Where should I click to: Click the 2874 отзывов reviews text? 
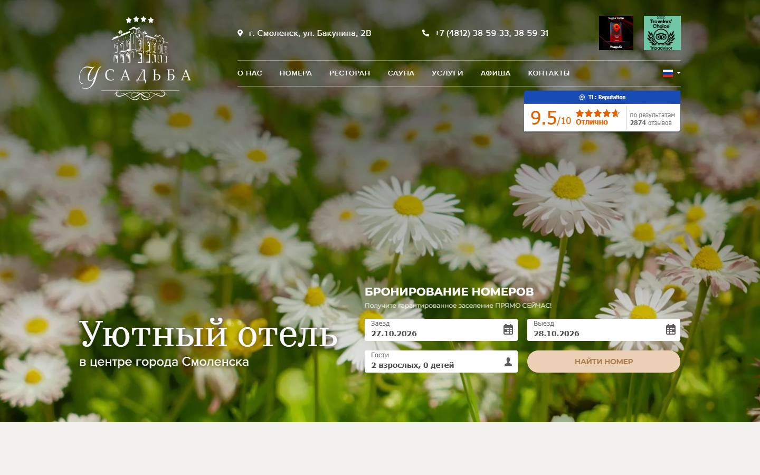(651, 123)
